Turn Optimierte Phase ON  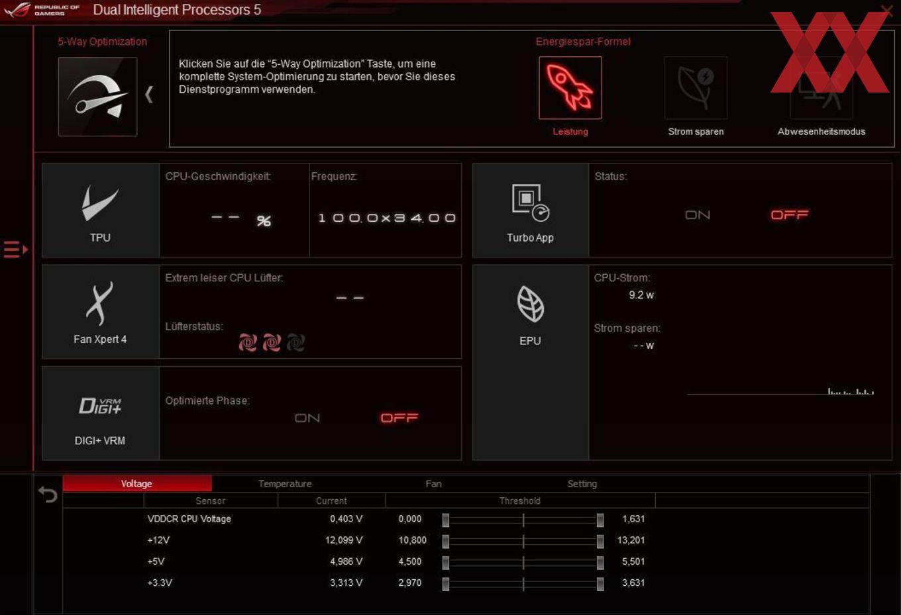pos(307,418)
